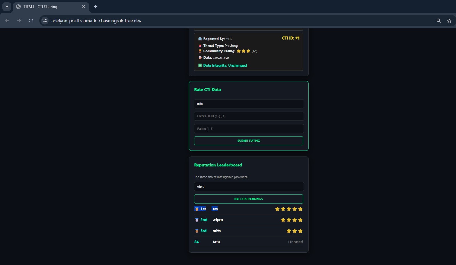Viewport: 456px width, 265px height.
Task: Click the 1st rank label
Action: pyautogui.click(x=203, y=209)
